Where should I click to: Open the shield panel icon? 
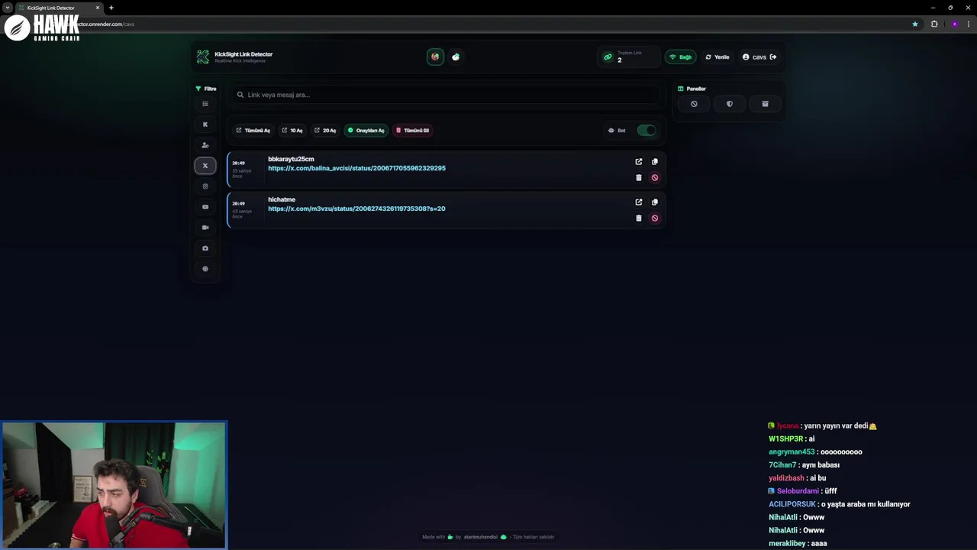[730, 104]
